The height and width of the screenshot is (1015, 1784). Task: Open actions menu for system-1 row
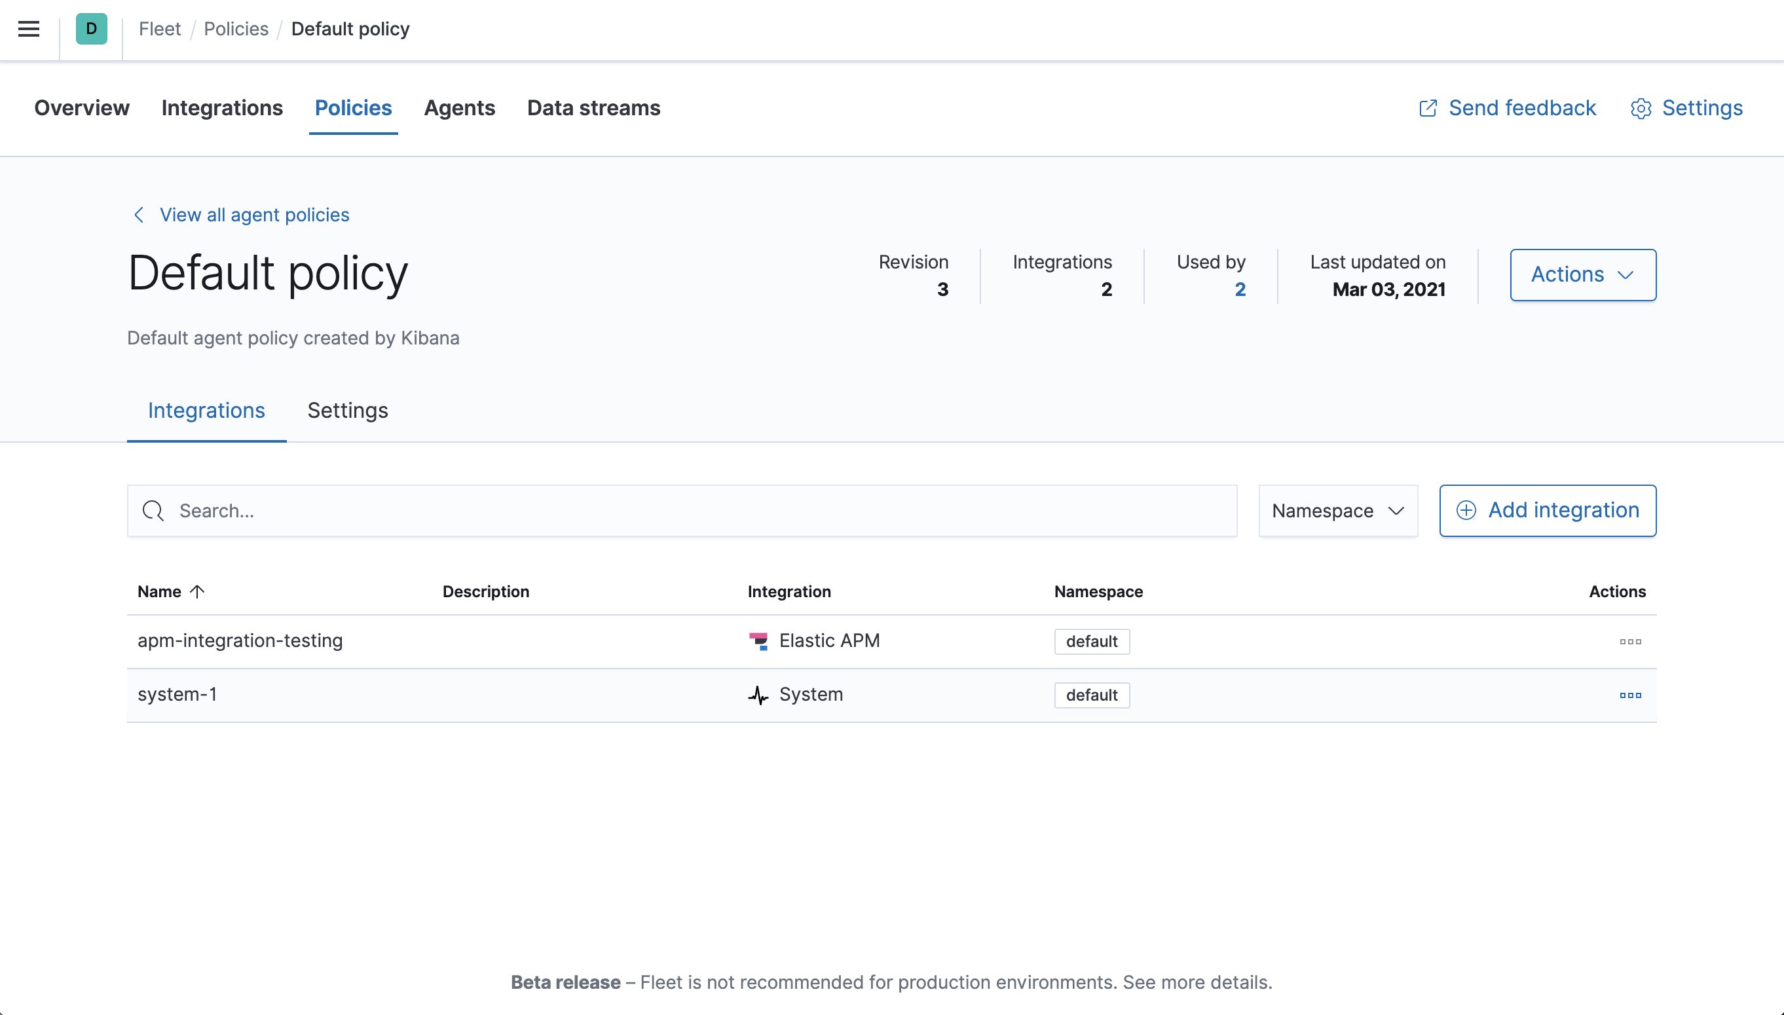(1631, 695)
